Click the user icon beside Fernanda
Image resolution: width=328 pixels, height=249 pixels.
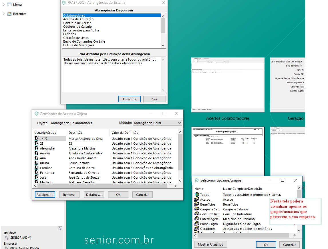tap(36, 173)
